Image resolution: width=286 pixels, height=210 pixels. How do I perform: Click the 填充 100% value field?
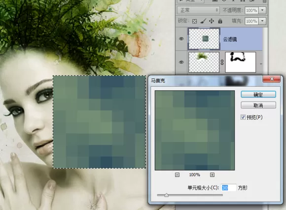pos(251,21)
